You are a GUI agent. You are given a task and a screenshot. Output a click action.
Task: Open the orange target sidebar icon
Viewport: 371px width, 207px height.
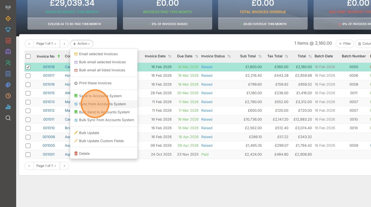tap(8, 19)
